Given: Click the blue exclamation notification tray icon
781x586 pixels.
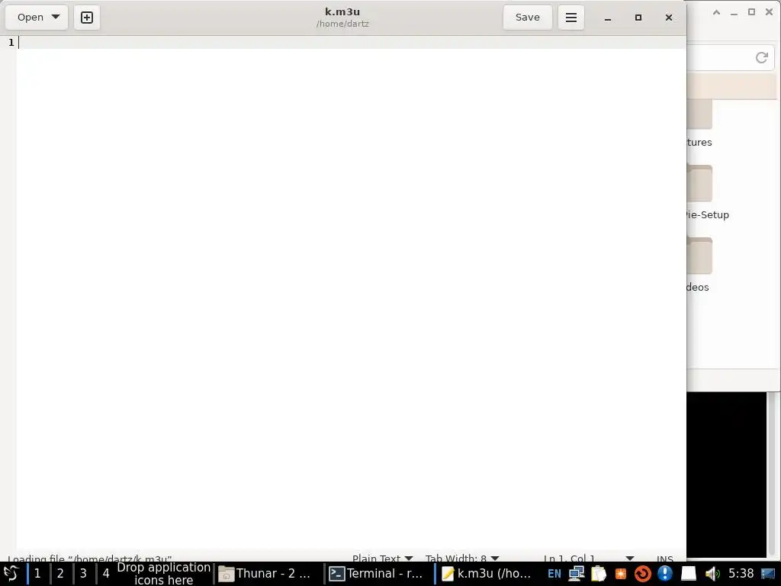Looking at the screenshot, I should pyautogui.click(x=665, y=574).
